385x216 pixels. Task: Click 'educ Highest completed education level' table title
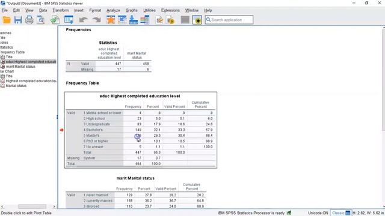tap(140, 96)
